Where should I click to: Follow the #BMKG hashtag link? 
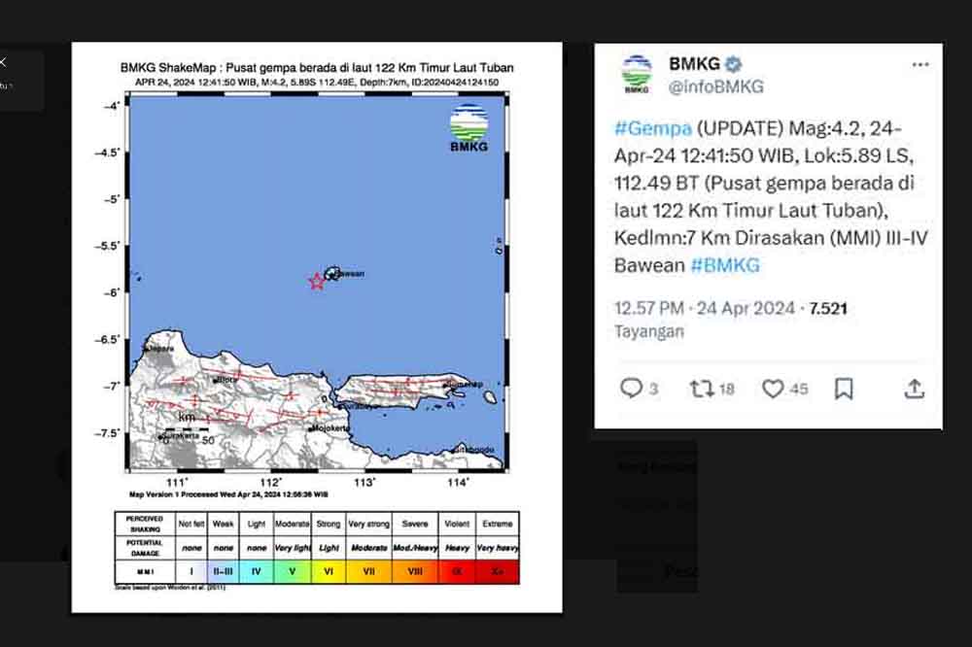[x=725, y=265]
